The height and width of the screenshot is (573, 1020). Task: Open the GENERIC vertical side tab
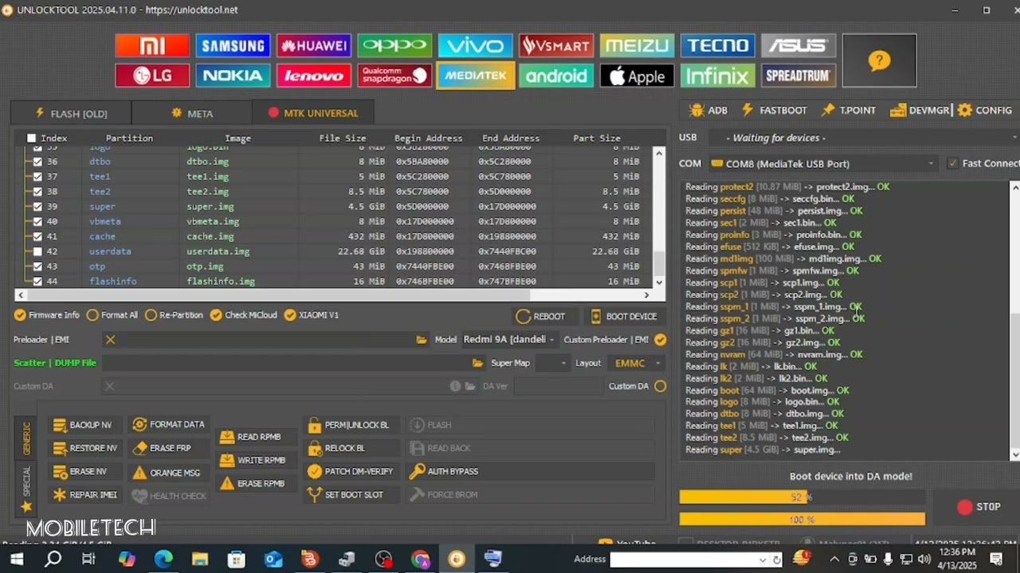26,439
